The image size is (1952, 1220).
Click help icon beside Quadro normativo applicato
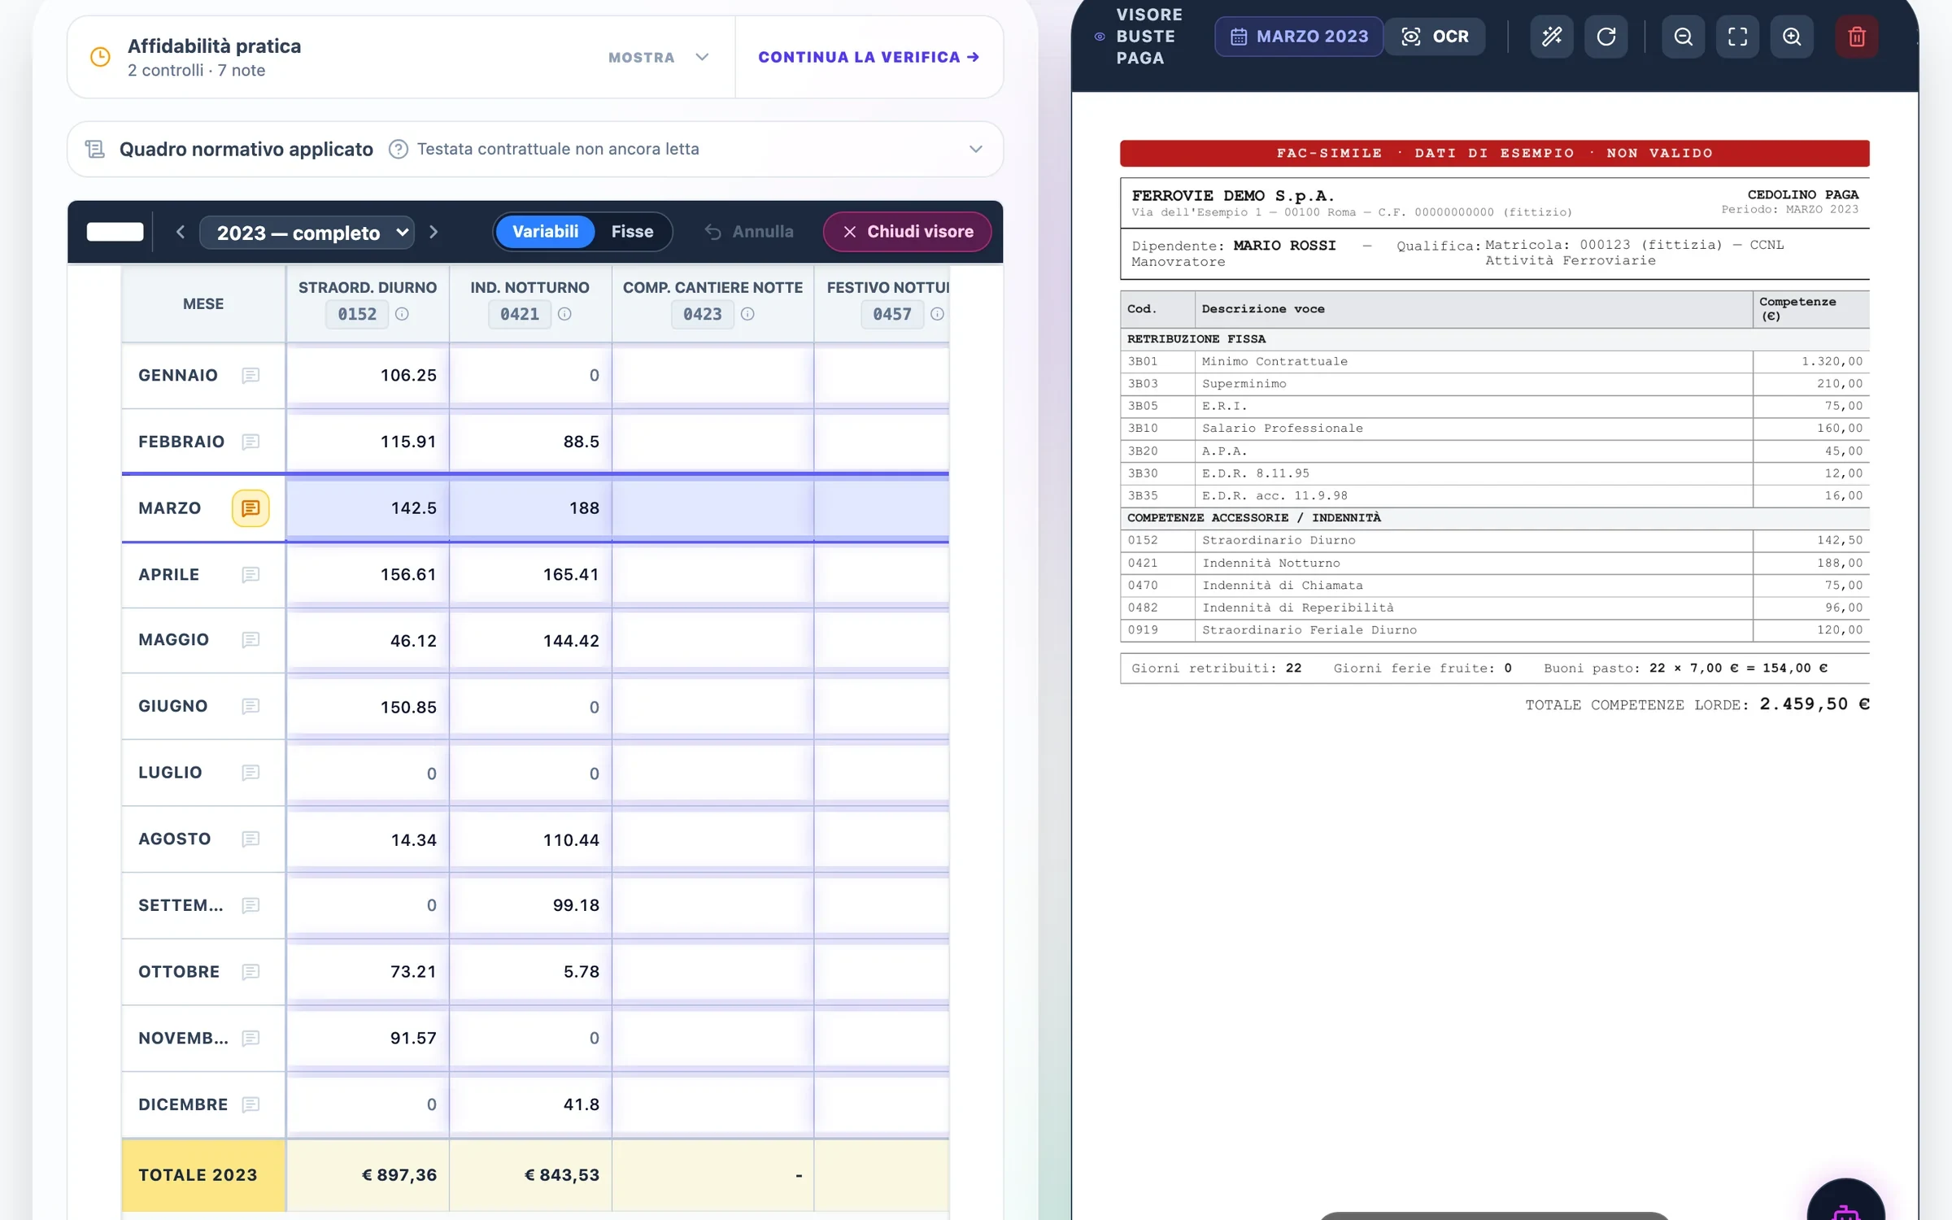pyautogui.click(x=398, y=149)
